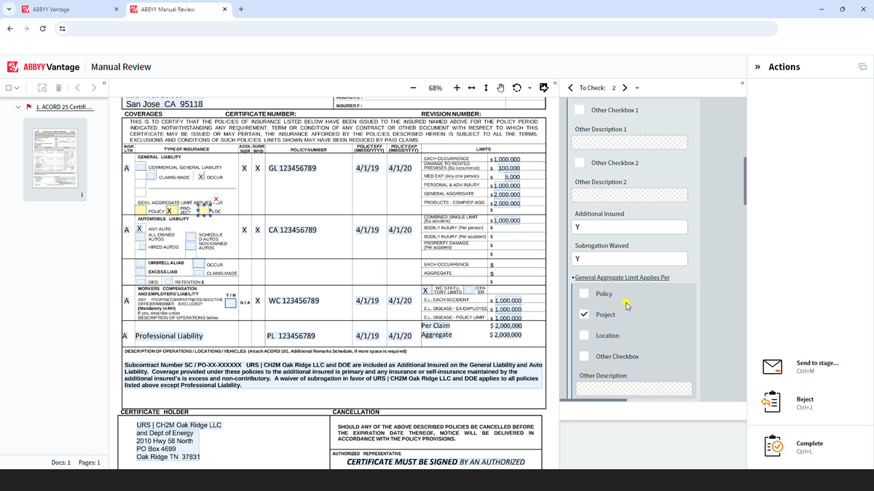Fit page to width icon
This screenshot has width=874, height=491.
click(471, 88)
